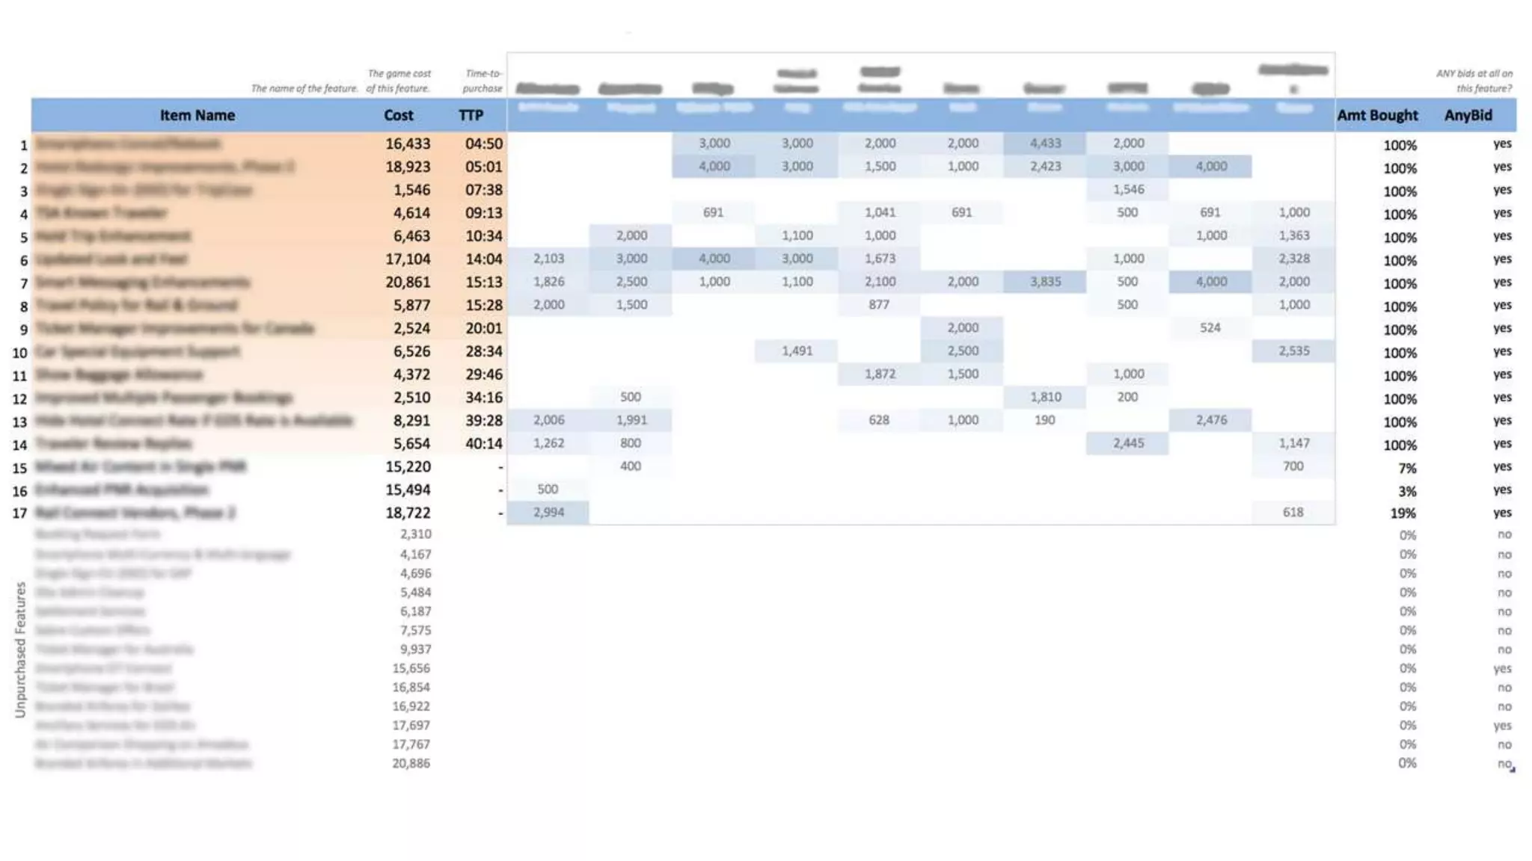
Task: Click the Item Name column header
Action: (x=197, y=115)
